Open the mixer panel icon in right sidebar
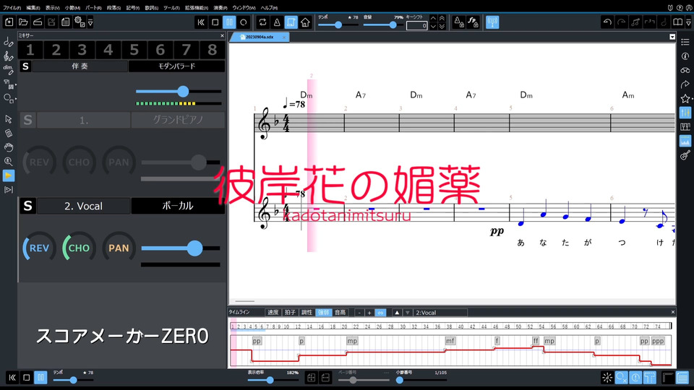This screenshot has height=390, width=694. coord(685,113)
